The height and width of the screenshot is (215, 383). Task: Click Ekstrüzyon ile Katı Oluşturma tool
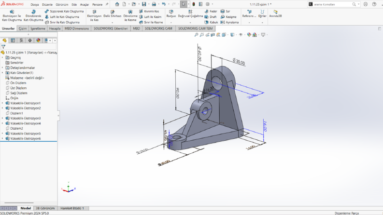coord(12,15)
